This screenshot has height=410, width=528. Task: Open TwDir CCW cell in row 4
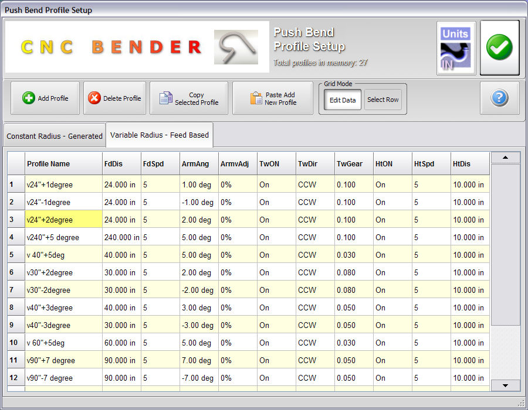(x=315, y=237)
